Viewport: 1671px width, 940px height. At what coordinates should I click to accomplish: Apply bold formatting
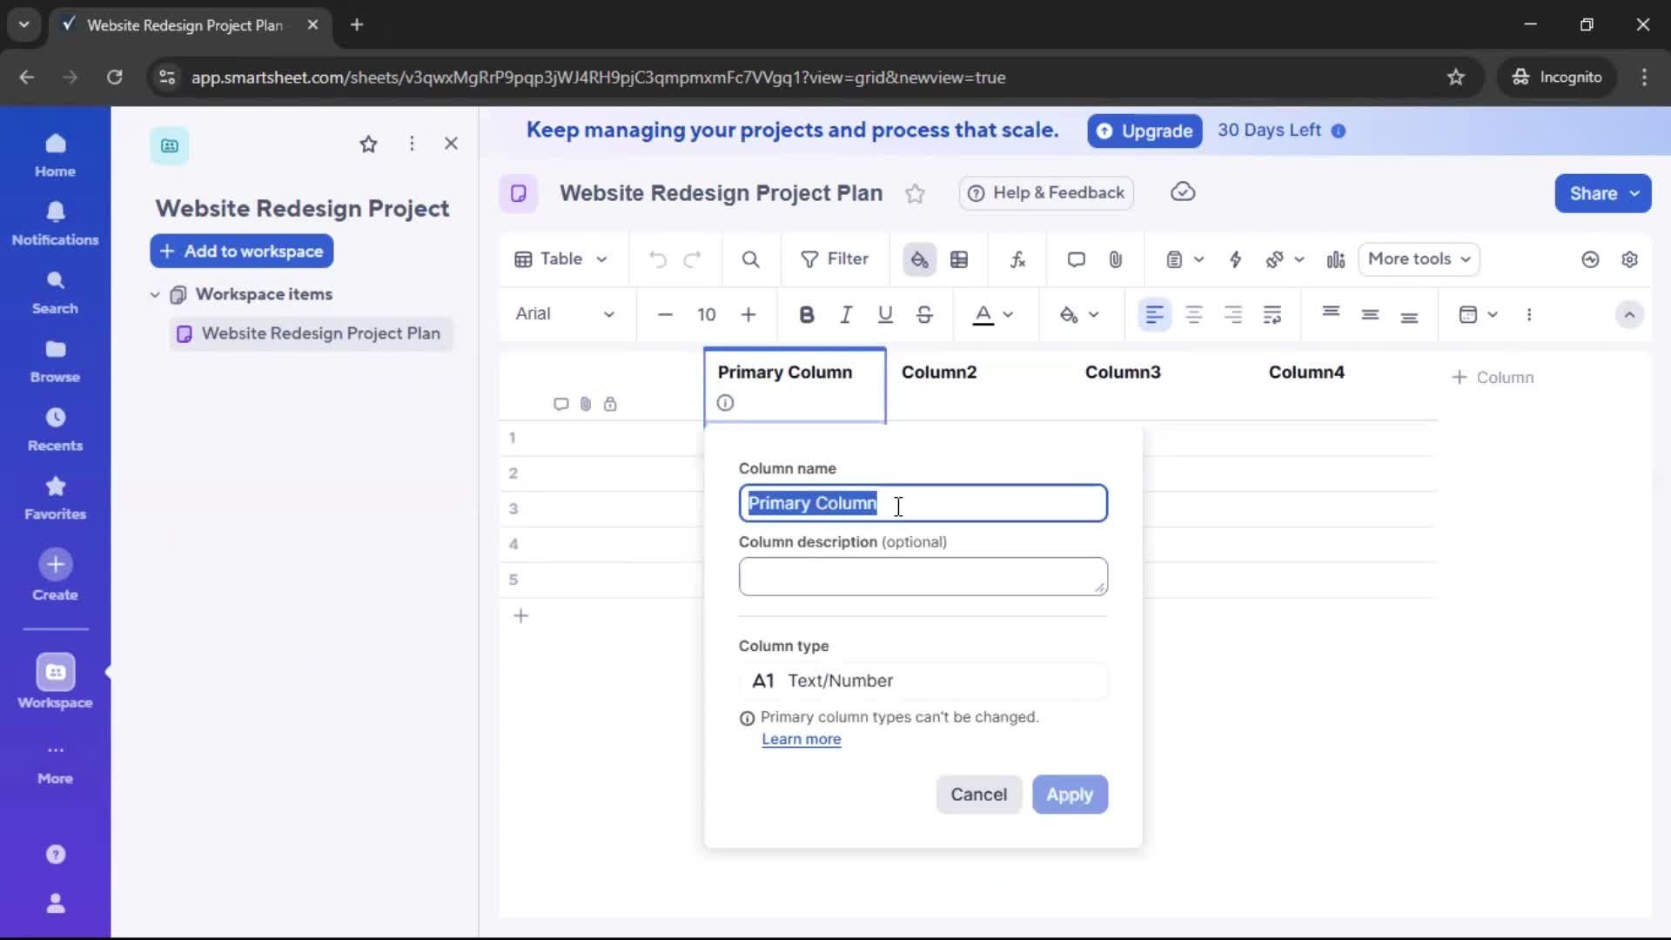click(807, 314)
